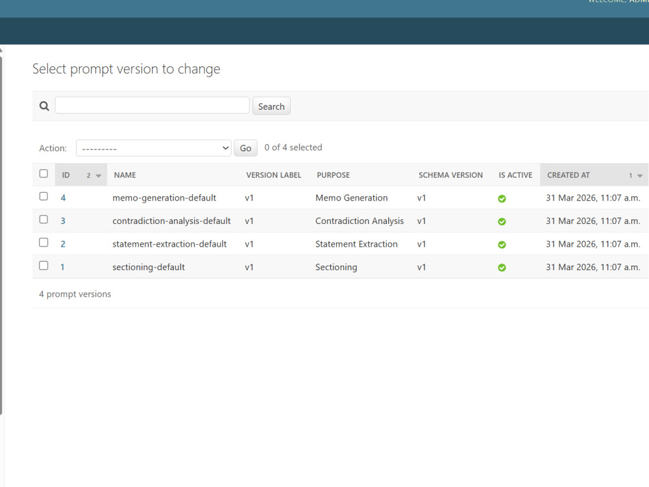The height and width of the screenshot is (487, 649).
Task: Open the Action dropdown
Action: point(154,148)
